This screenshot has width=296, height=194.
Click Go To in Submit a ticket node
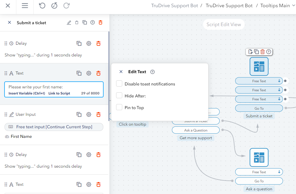(259, 108)
